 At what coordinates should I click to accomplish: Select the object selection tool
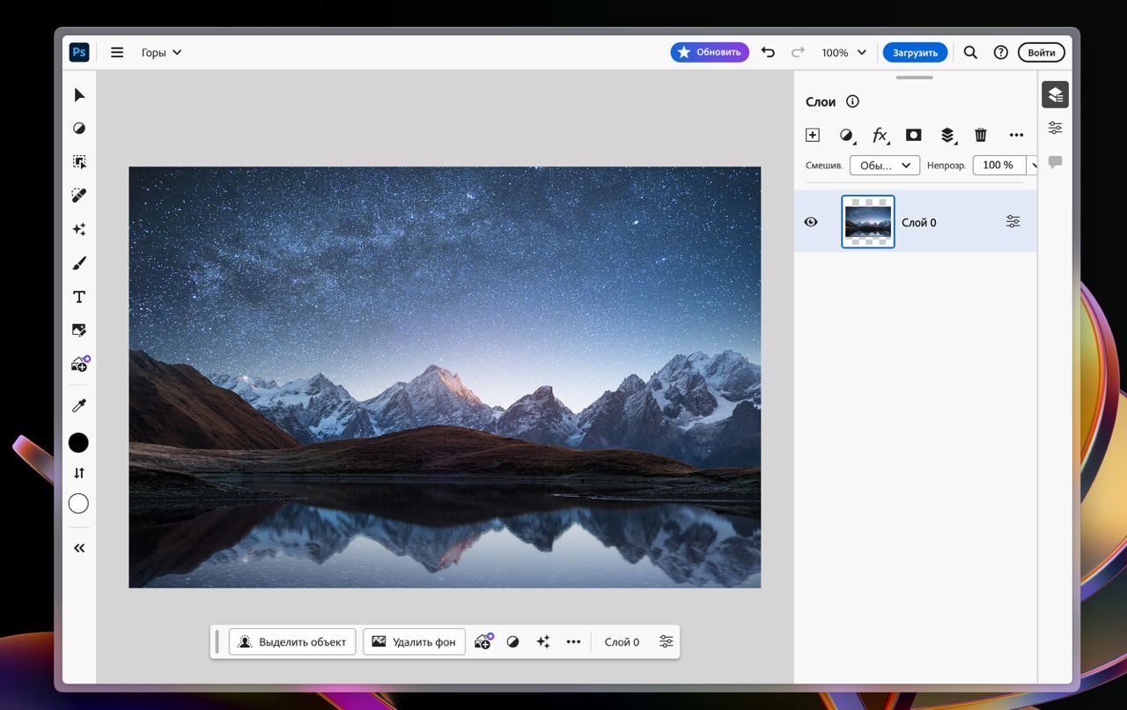click(x=79, y=162)
